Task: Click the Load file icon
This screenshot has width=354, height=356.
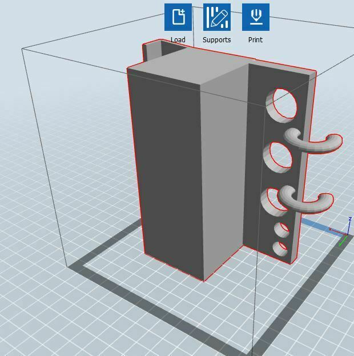Action: [178, 17]
